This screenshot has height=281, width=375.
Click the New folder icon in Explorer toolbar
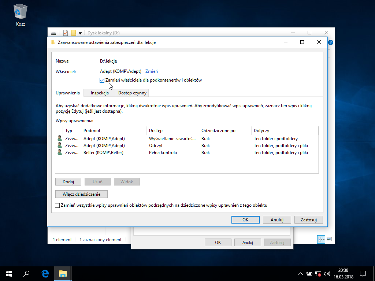(74, 33)
